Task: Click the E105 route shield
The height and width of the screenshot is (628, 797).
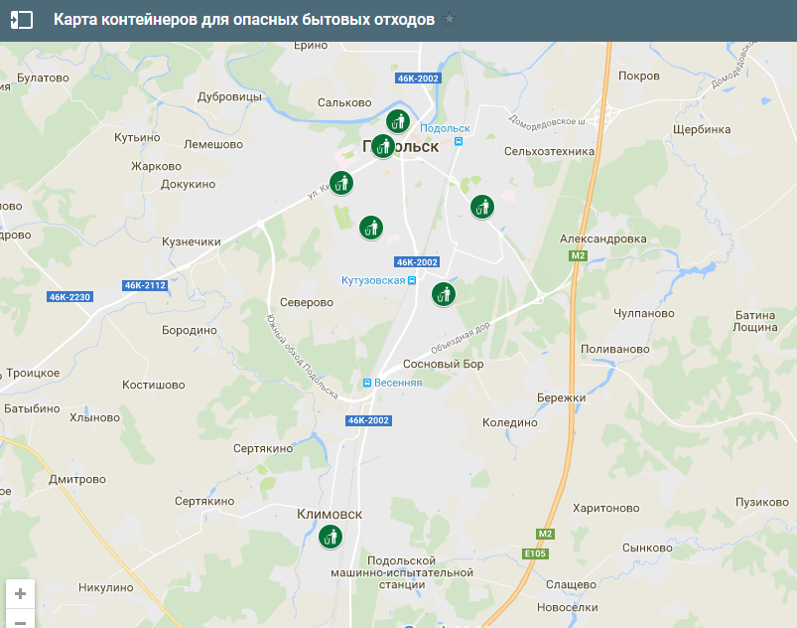Action: [536, 553]
